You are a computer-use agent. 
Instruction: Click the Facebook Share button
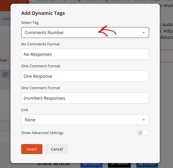(x=91, y=164)
